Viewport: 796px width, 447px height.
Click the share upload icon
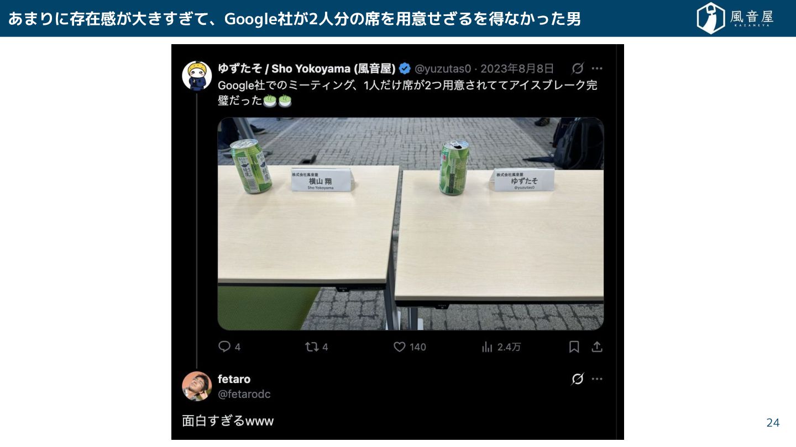597,347
